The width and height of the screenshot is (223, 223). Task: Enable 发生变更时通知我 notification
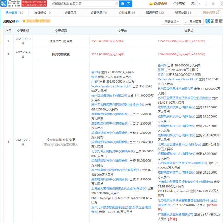36,21
